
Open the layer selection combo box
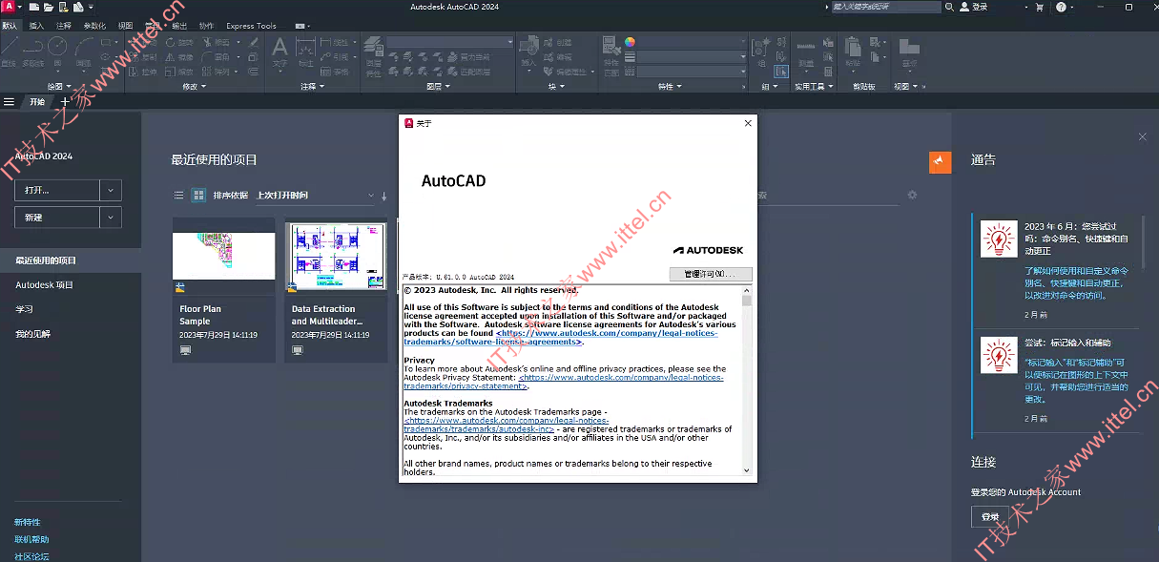450,42
